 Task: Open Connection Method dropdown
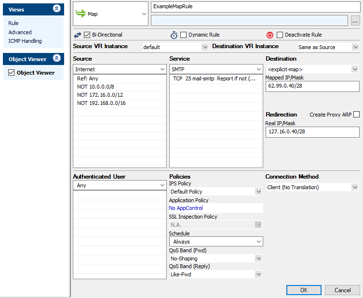click(x=312, y=187)
